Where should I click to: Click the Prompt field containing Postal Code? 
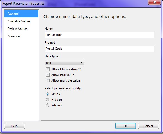(99, 49)
